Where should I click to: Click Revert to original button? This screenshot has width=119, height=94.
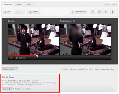tap(111, 4)
